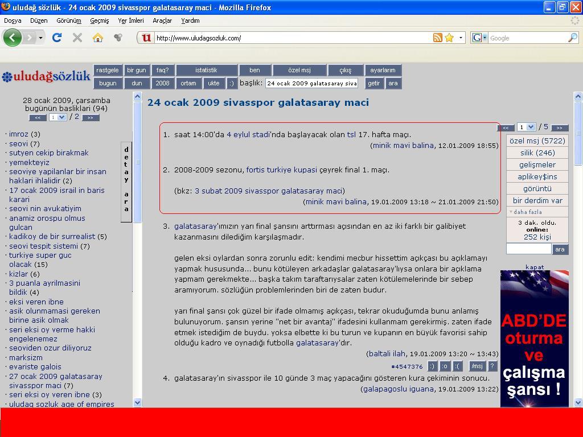Open ayarlarım settings button

pyautogui.click(x=383, y=70)
